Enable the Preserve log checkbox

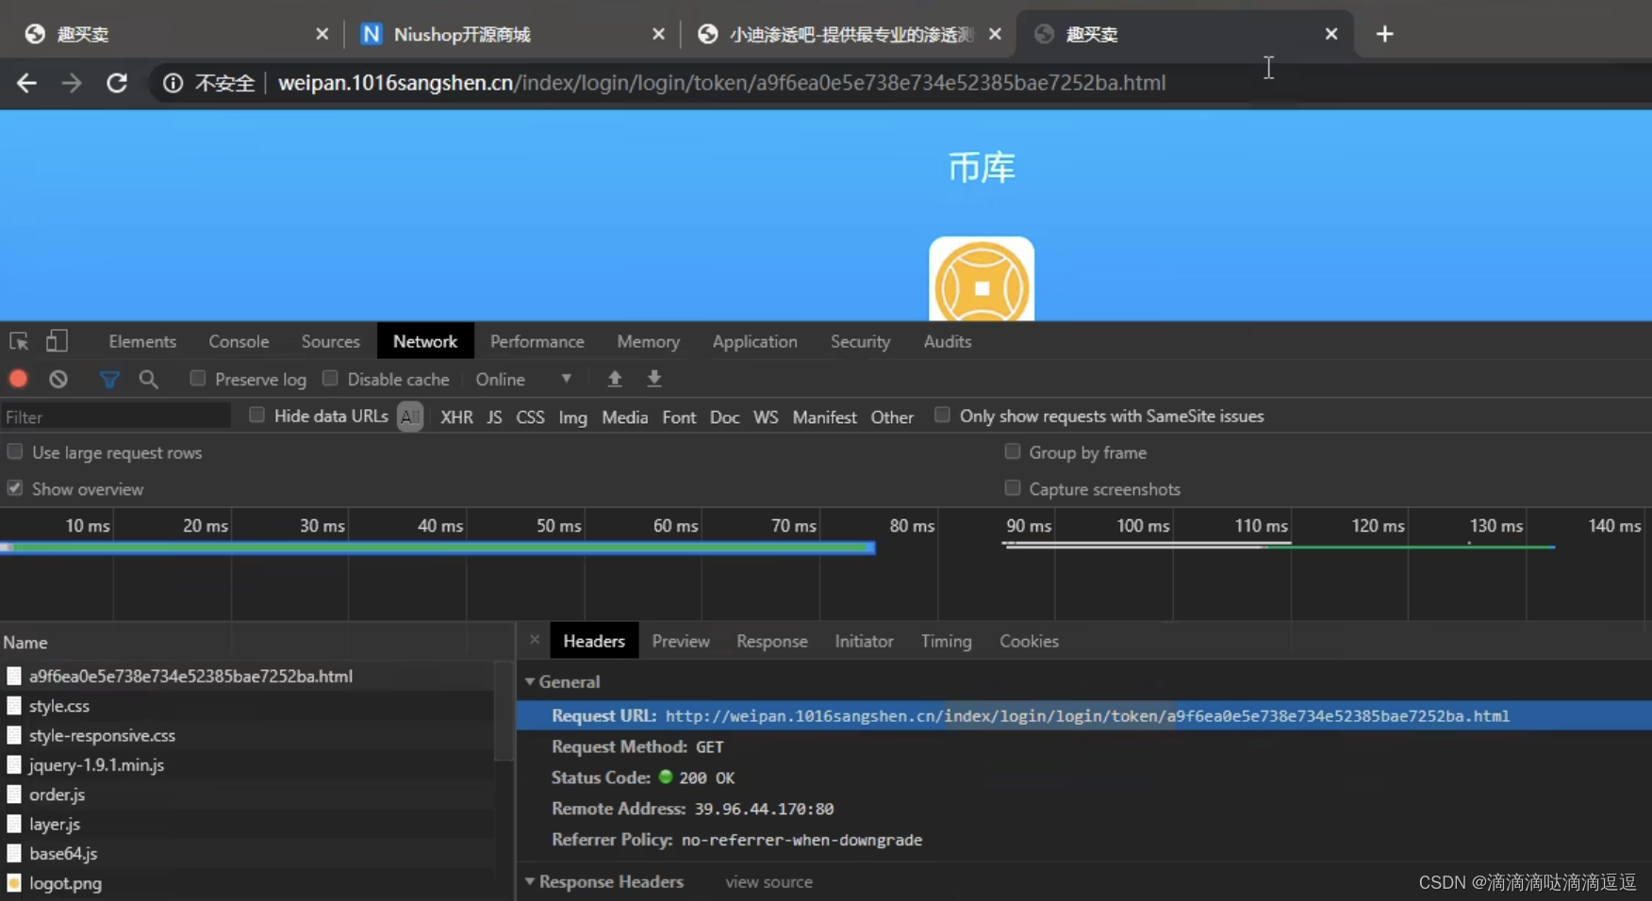click(197, 378)
